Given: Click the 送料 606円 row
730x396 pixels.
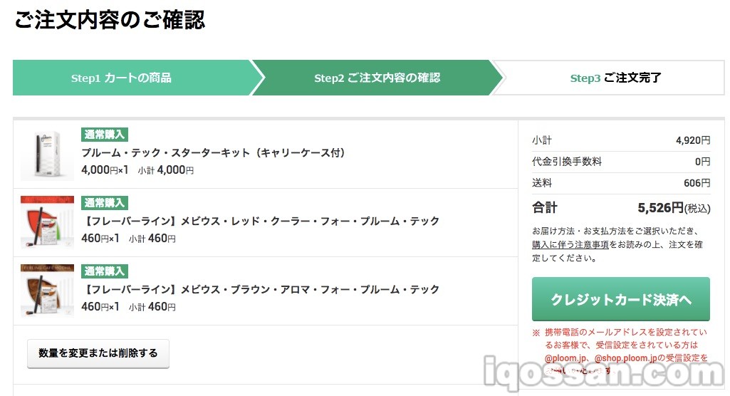Looking at the screenshot, I should [x=621, y=183].
